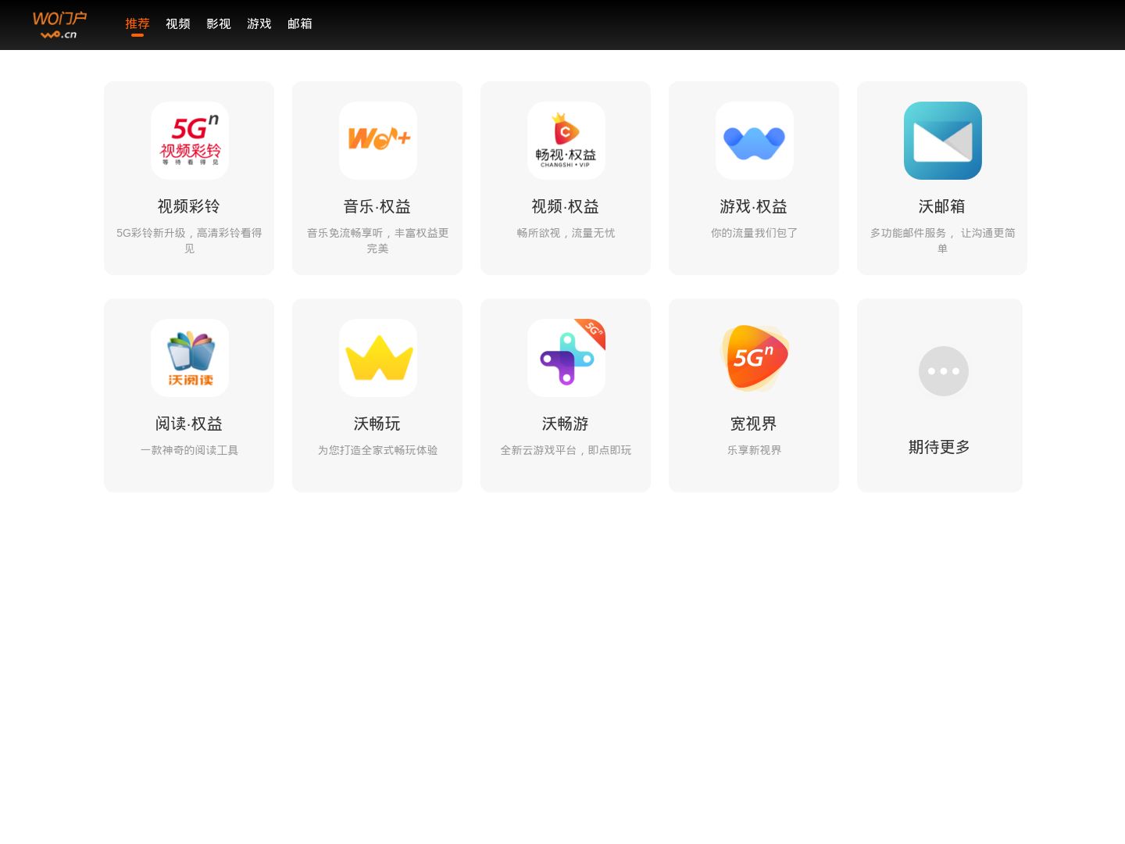Click the text 畅所欲视，流量无忧
The height and width of the screenshot is (844, 1125).
(x=566, y=233)
